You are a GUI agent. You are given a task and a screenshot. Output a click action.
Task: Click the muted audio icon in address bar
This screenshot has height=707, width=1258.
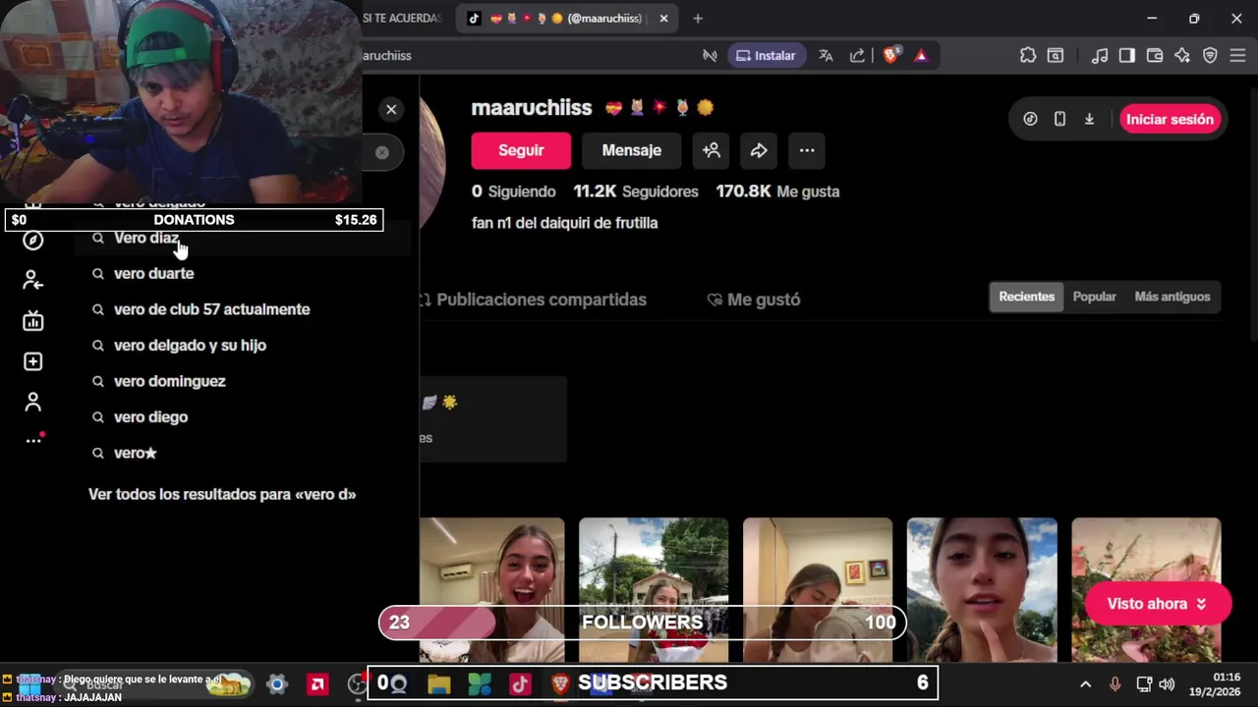(x=710, y=55)
